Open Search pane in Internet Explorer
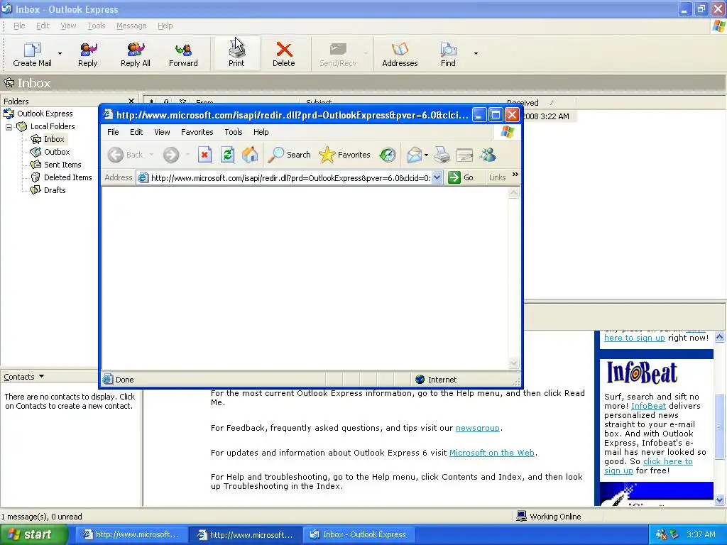Screen dimensions: 727x545 (290, 155)
